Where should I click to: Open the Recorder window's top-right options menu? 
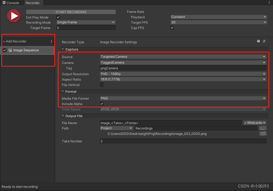pos(270,2)
